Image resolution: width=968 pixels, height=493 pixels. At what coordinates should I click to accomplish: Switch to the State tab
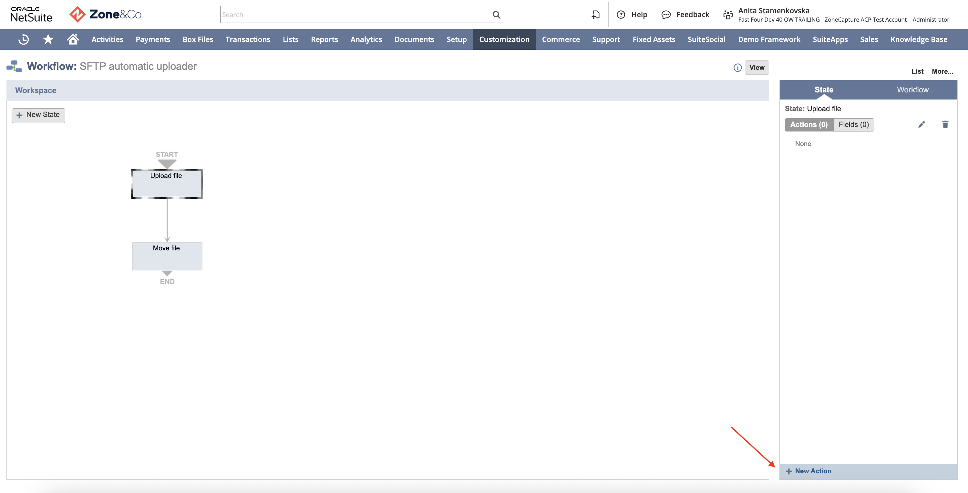point(824,89)
